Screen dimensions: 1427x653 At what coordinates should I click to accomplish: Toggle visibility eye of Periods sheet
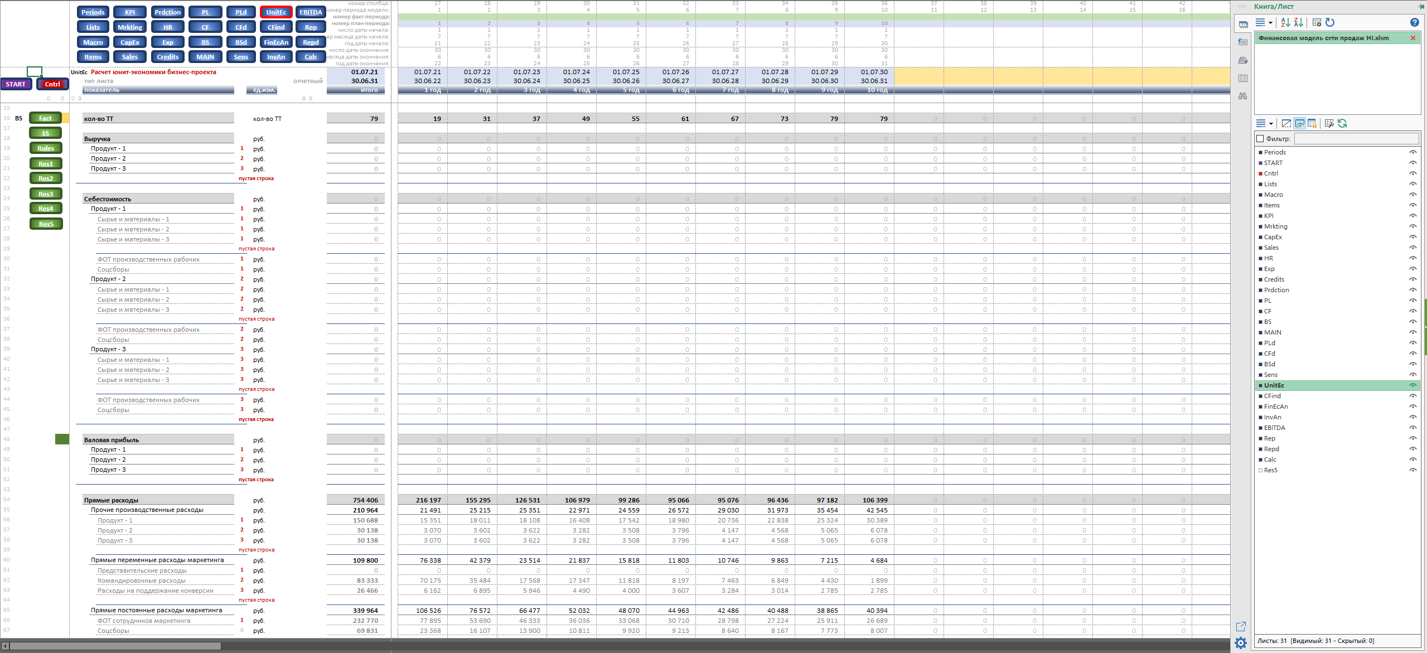pos(1413,152)
